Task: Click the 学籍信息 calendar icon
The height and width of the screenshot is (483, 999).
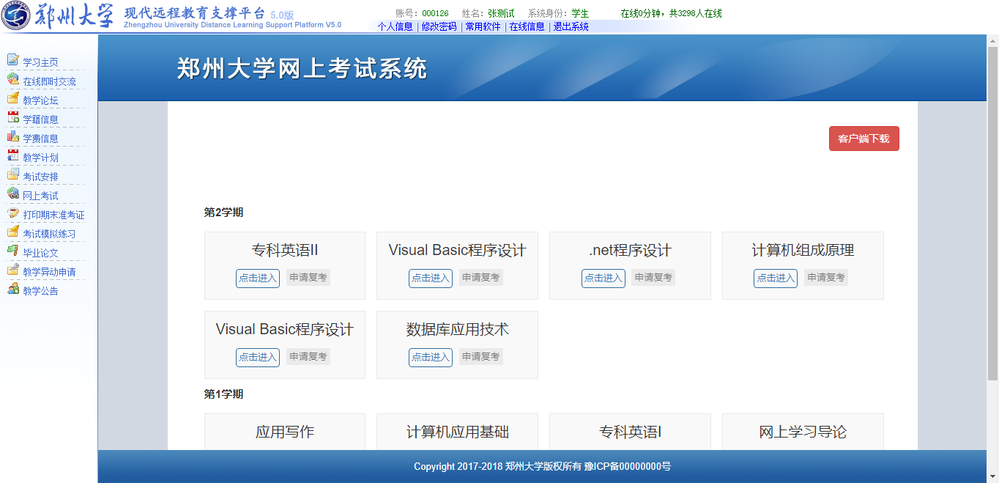Action: (12, 118)
